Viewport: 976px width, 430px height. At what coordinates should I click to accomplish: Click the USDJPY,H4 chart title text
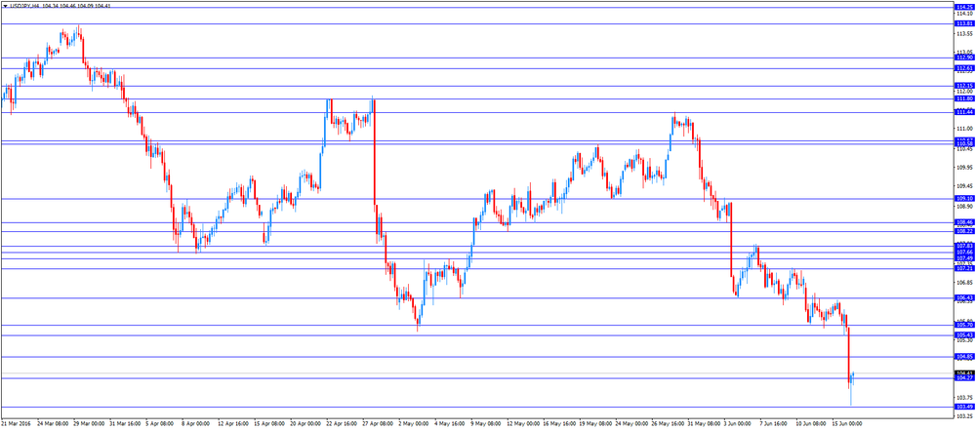point(25,5)
